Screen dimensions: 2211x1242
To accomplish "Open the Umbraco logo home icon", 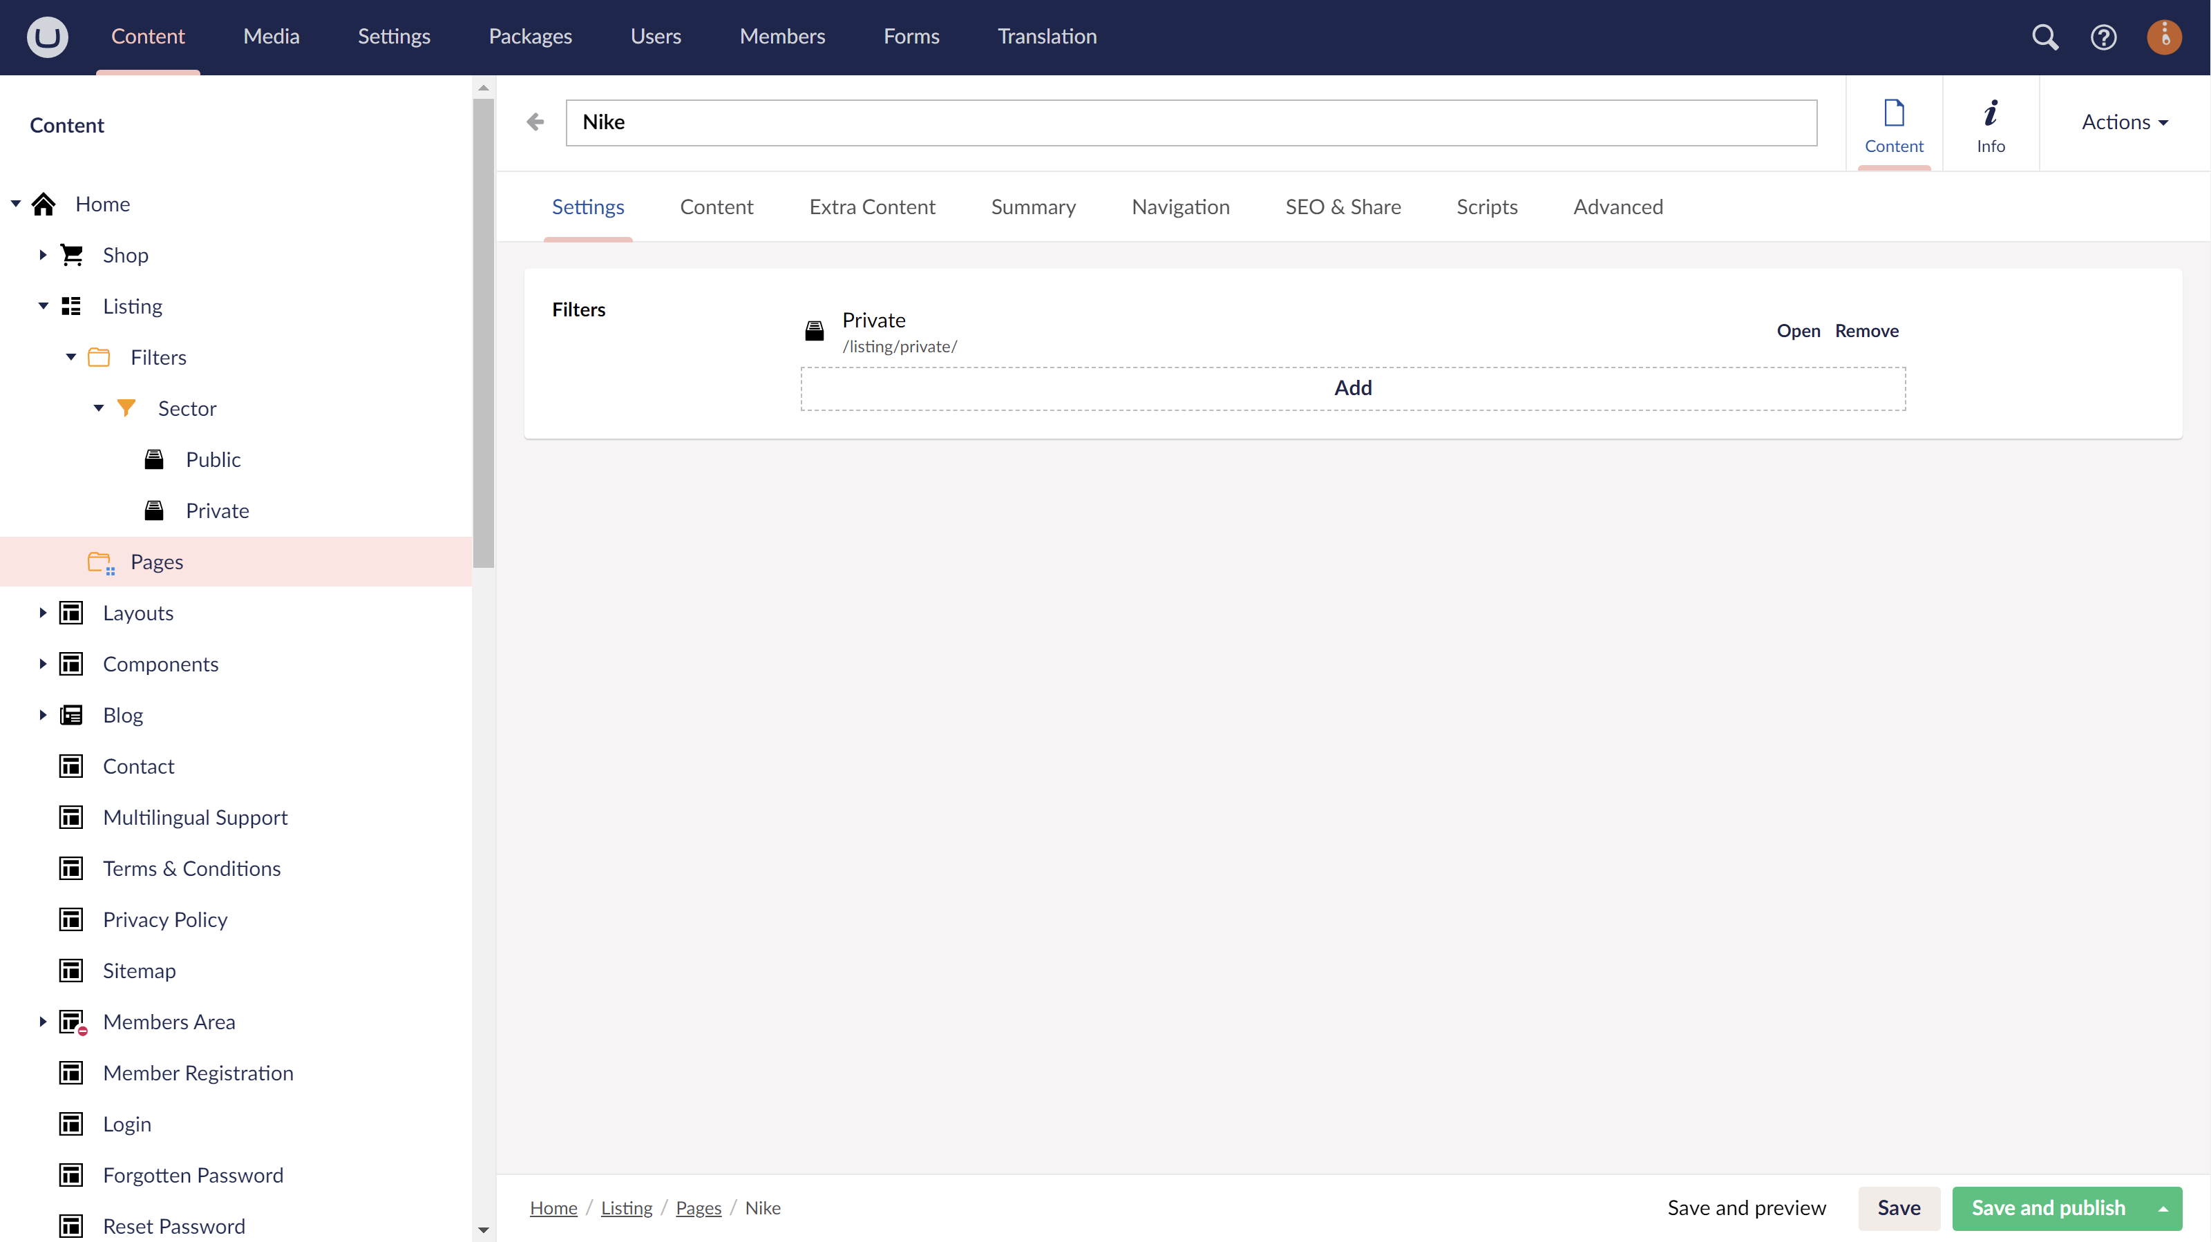I will (x=47, y=37).
